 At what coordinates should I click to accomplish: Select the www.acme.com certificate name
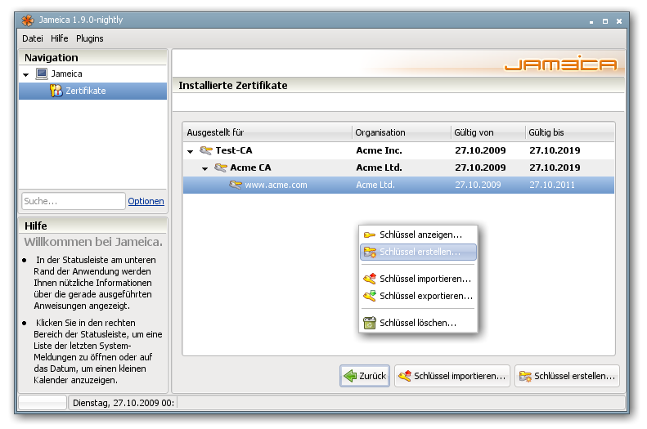tap(276, 185)
